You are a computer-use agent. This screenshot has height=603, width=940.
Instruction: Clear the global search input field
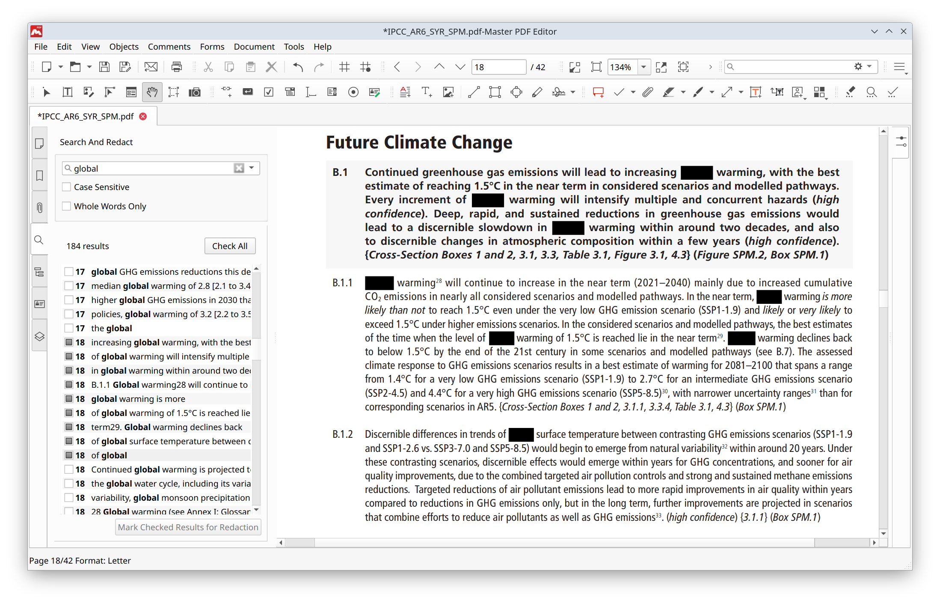pos(238,168)
